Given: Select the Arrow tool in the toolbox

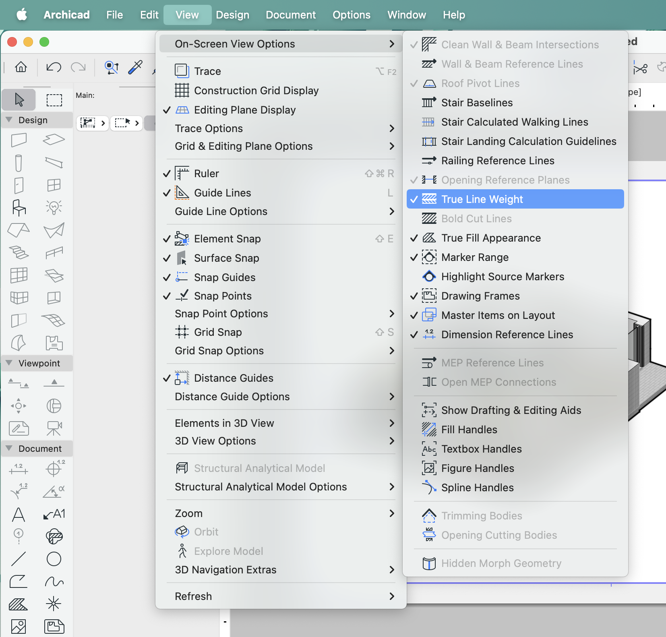Looking at the screenshot, I should tap(19, 99).
